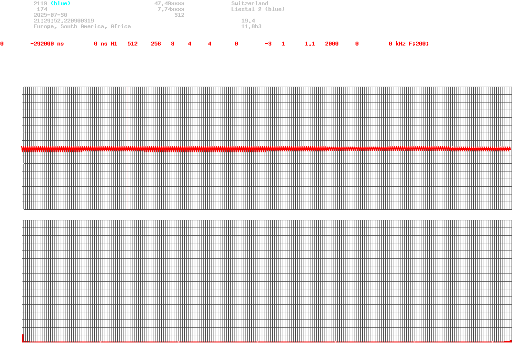Image resolution: width=524 pixels, height=353 pixels.
Task: Select the date 2025-07-30
Action: [50, 15]
